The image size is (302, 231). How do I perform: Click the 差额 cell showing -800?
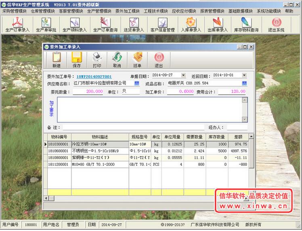point(238,164)
